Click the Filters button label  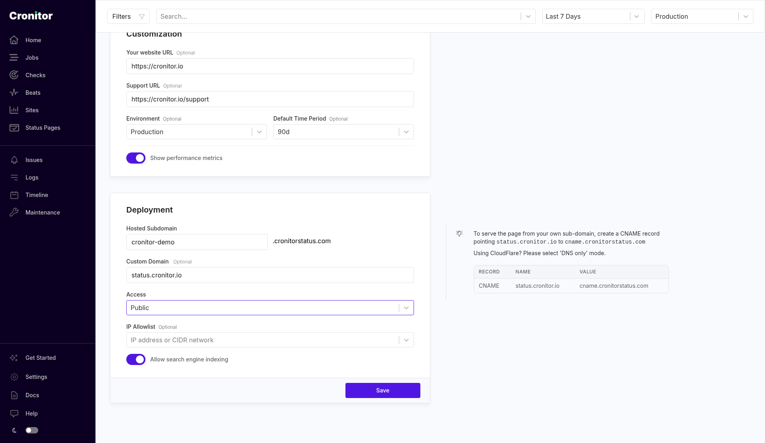[x=122, y=17]
